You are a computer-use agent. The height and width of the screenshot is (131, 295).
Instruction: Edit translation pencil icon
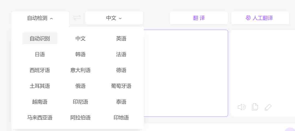click(x=268, y=107)
